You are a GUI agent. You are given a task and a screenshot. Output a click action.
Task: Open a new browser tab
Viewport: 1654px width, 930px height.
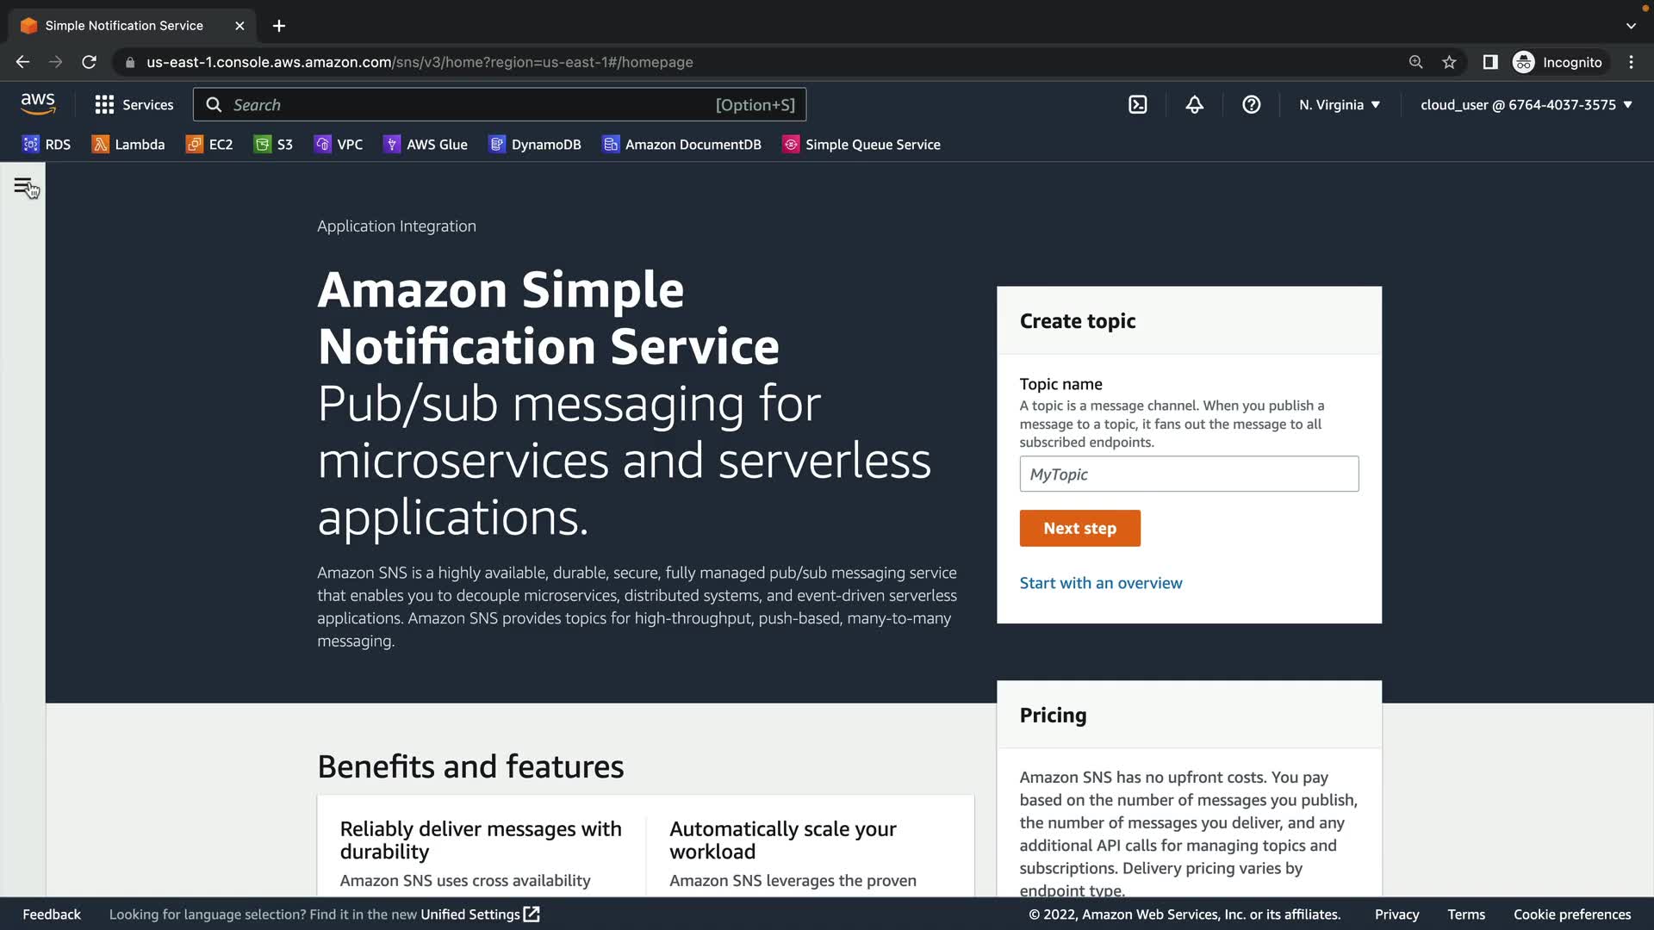[x=279, y=26]
